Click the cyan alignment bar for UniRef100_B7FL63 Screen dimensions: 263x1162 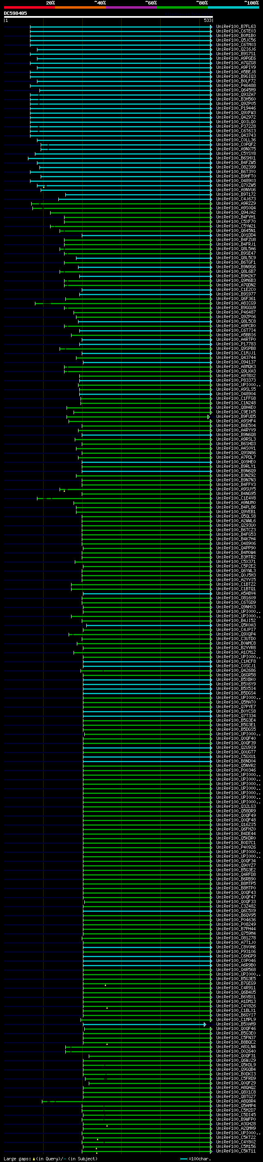(x=121, y=27)
